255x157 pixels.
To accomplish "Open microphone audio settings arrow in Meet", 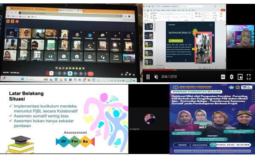I will click(x=48, y=73).
